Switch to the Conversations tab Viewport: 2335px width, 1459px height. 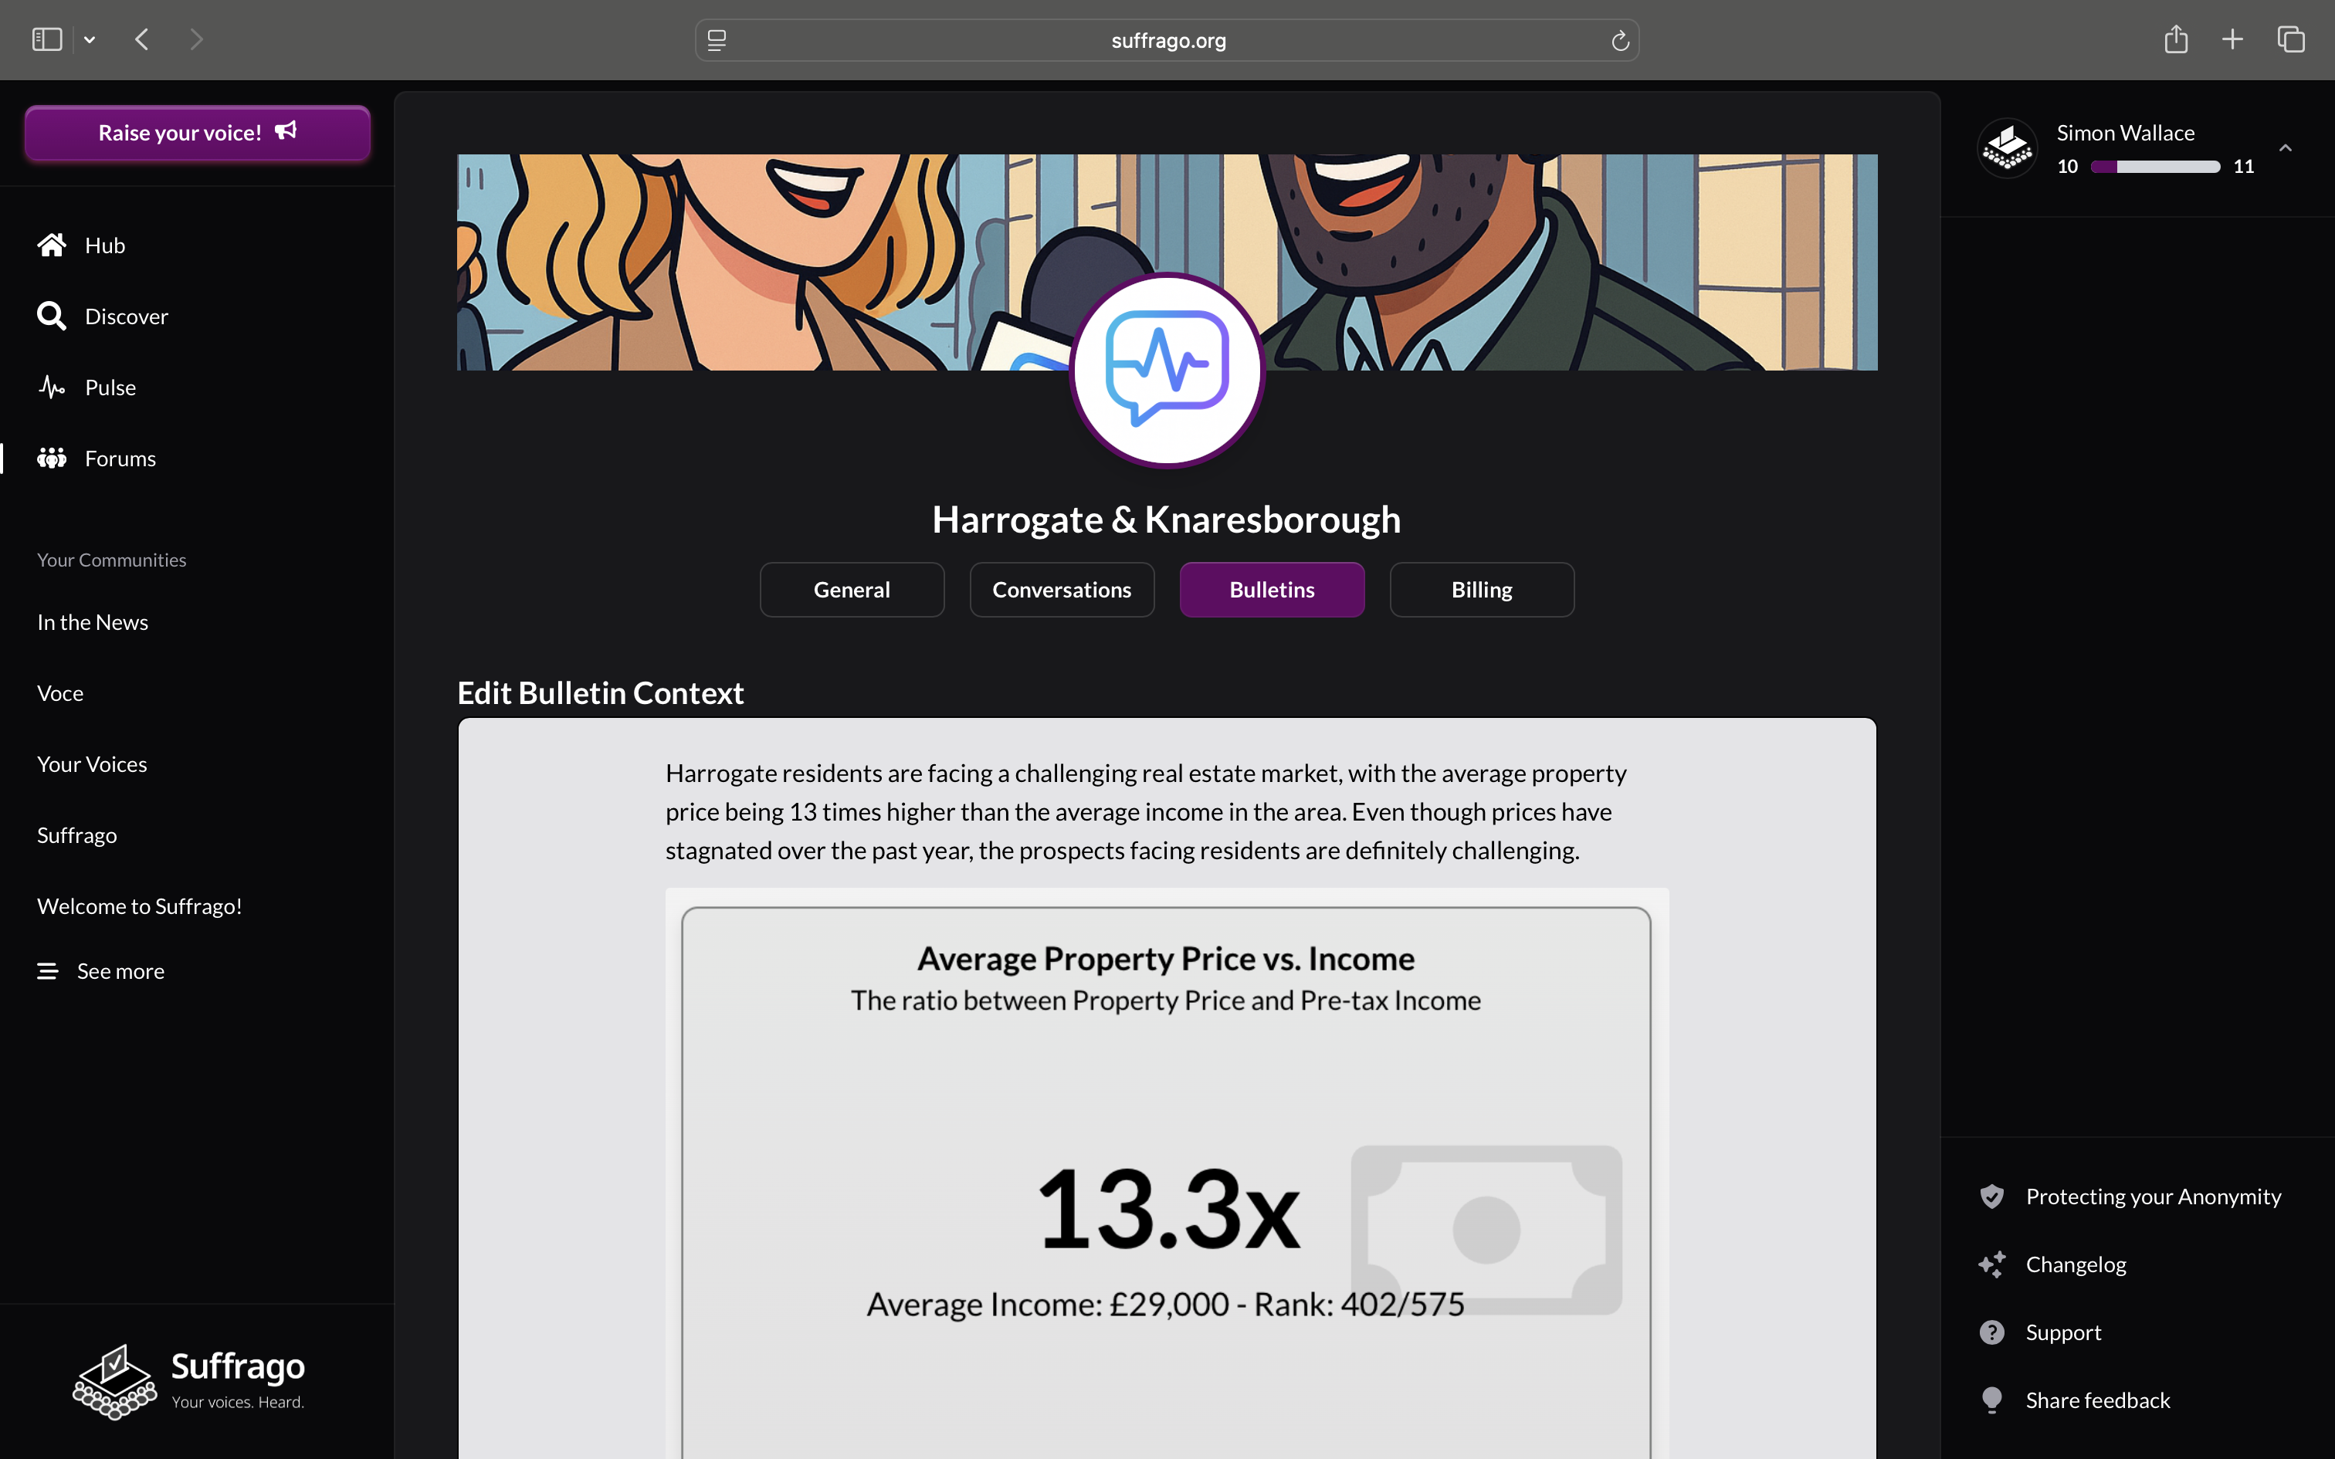tap(1062, 590)
